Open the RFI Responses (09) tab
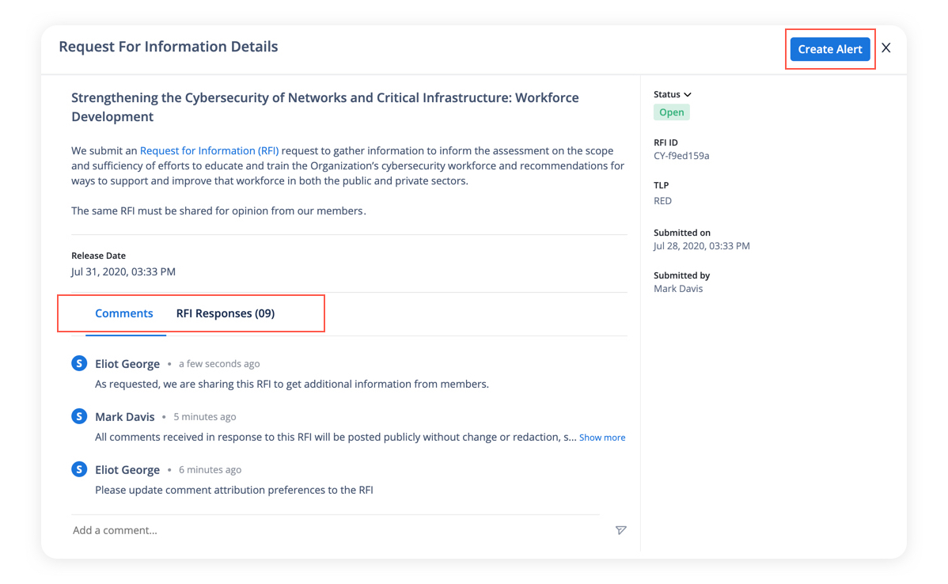The height and width of the screenshot is (584, 948). [226, 313]
